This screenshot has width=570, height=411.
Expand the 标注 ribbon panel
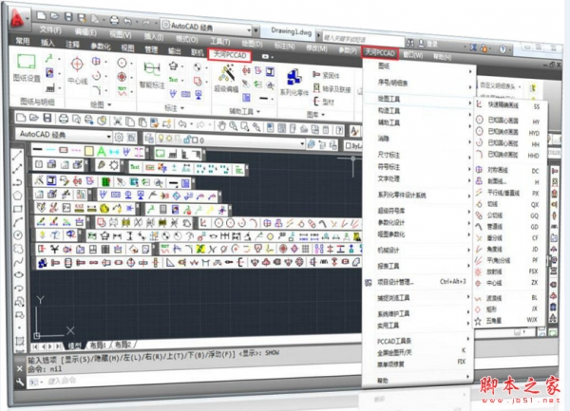click(x=175, y=108)
